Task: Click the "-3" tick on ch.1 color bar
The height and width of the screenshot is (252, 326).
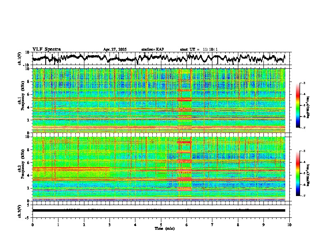Action: [x=303, y=83]
